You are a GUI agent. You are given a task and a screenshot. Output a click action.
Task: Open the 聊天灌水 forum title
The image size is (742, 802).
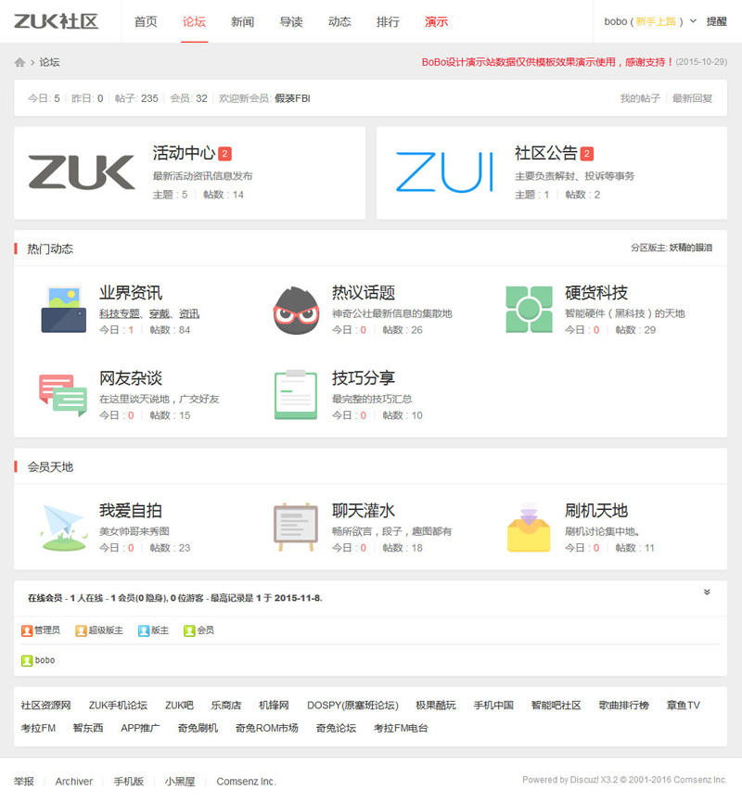(x=364, y=511)
